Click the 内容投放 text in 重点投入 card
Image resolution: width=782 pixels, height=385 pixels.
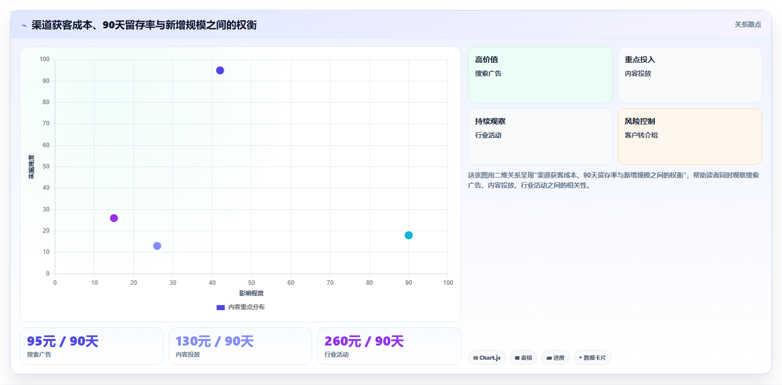(x=638, y=73)
